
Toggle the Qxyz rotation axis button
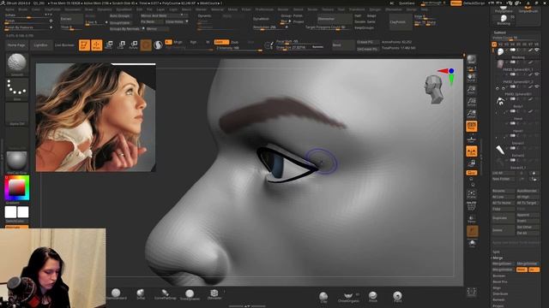click(x=472, y=173)
